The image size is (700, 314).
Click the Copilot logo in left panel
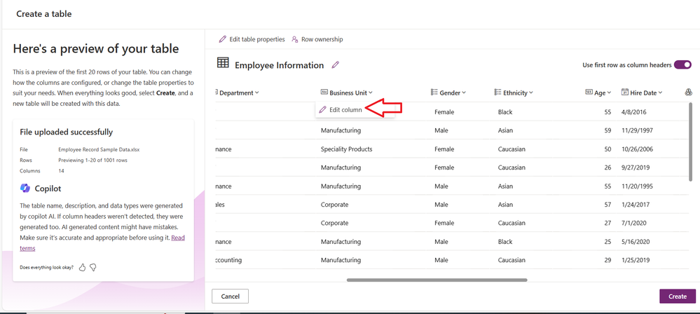click(25, 189)
